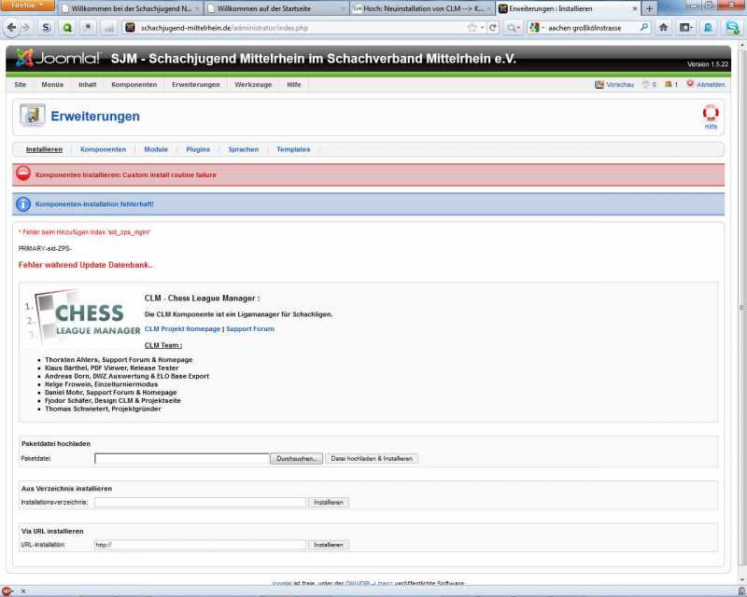This screenshot has width=747, height=597.
Task: Click the Durchsuchen browse button
Action: coord(297,459)
